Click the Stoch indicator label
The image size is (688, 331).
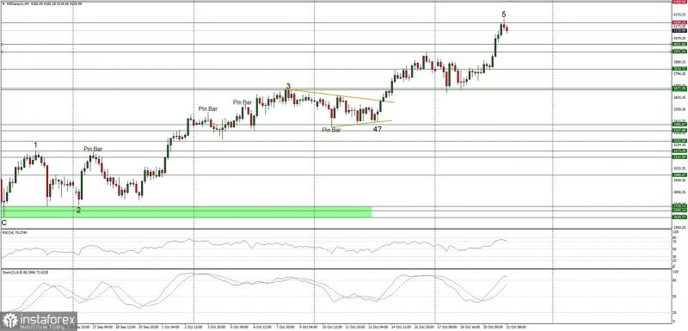(25, 273)
